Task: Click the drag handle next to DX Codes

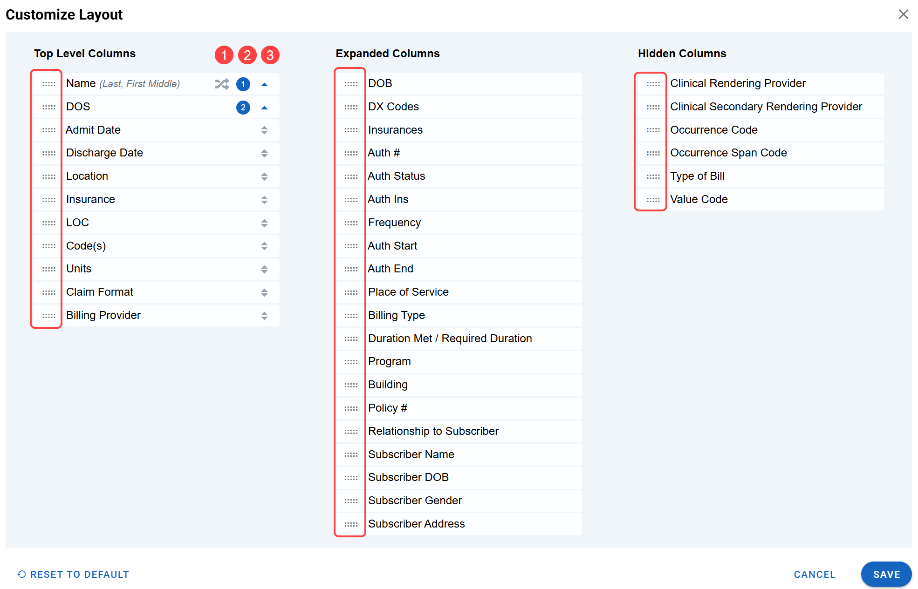Action: [350, 107]
